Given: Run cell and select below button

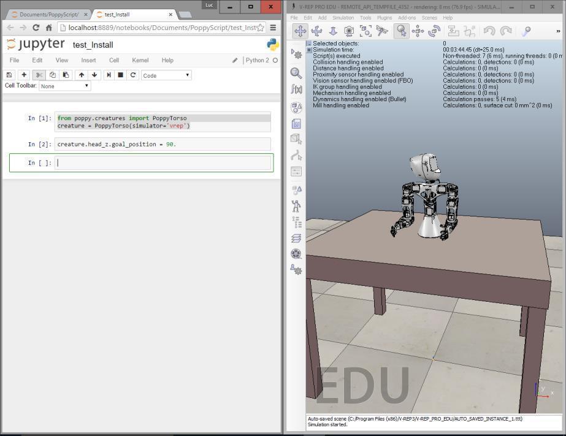Looking at the screenshot, I should coord(109,75).
